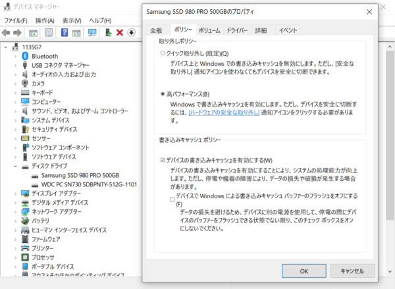Screen dimensions: 395x289
Task: Collapse the ディスク ドライブ node
Action: coord(15,166)
